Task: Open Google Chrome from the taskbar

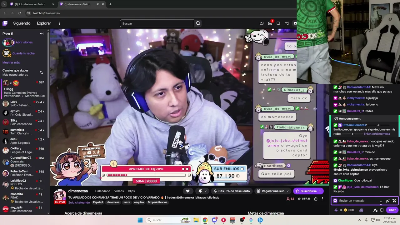Action: (x=205, y=220)
